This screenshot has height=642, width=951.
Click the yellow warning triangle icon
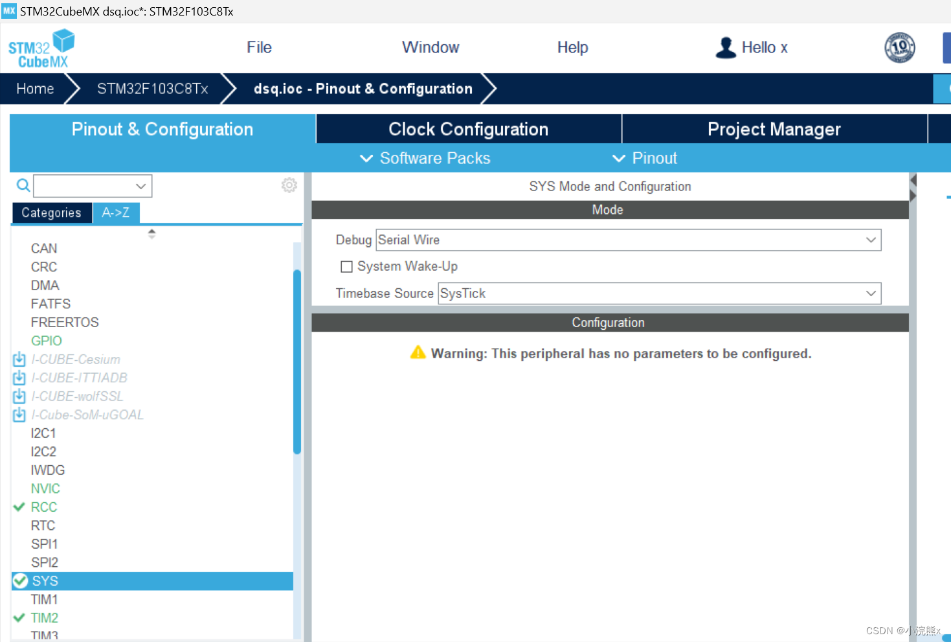point(418,352)
